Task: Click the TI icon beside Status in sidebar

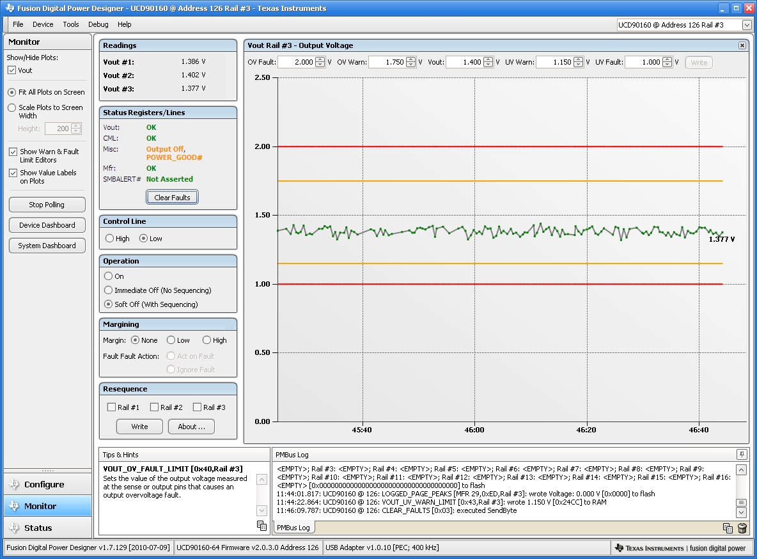Action: [13, 528]
